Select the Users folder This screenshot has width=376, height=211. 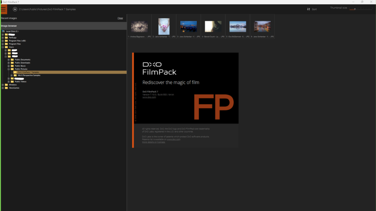(x=11, y=47)
